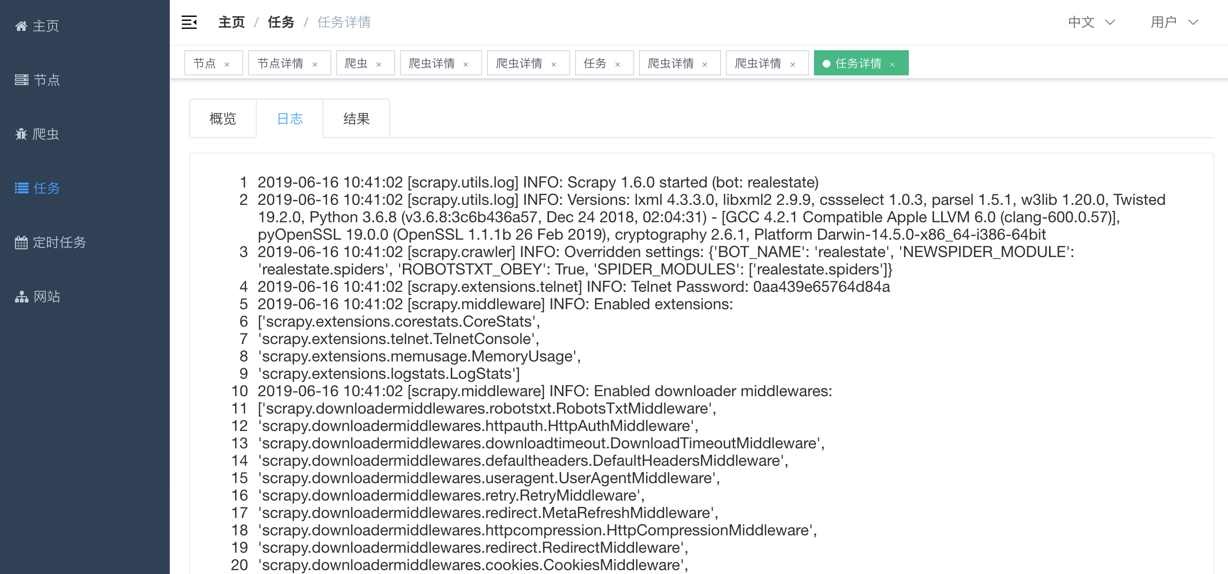Screen dimensions: 1228x574
Task: Click the green dot on 任务详情 tab
Action: [827, 63]
